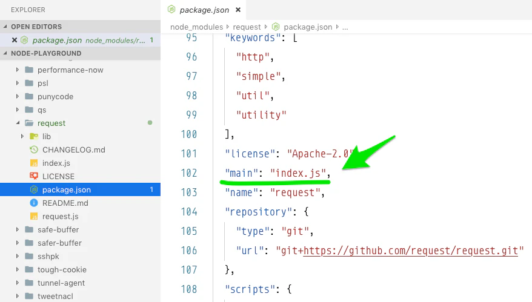Click the punycode folder icon
This screenshot has width=532, height=302.
(x=29, y=96)
